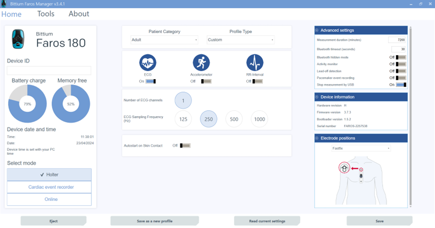This screenshot has height=228, width=435.
Task: Open the Profile Type dropdown
Action: pyautogui.click(x=241, y=40)
